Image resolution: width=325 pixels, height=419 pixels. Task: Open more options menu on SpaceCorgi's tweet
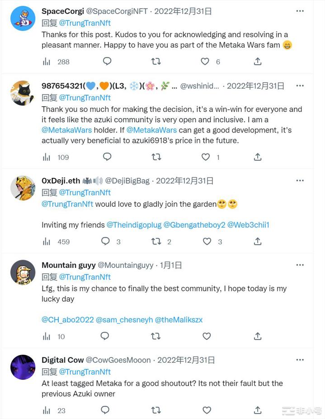tap(300, 11)
